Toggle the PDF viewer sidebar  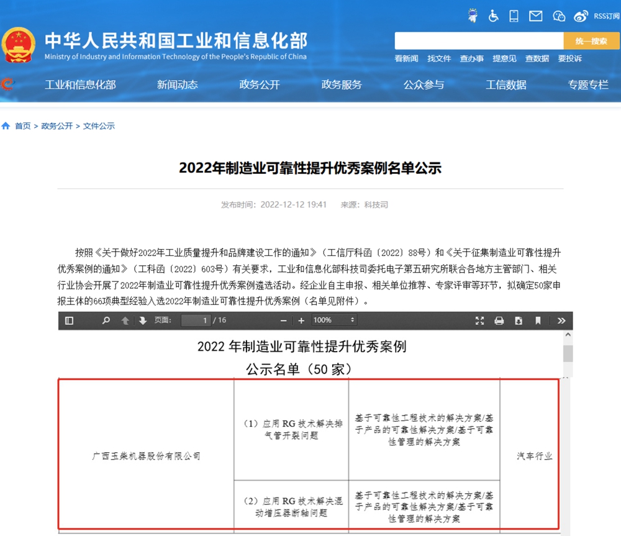click(x=69, y=320)
